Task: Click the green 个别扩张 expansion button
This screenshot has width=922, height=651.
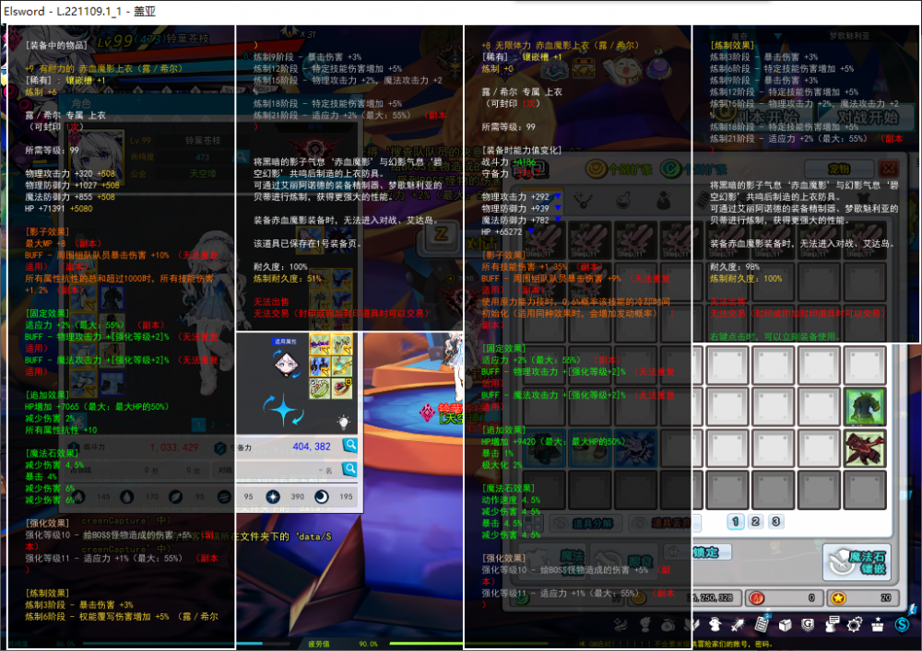Action: click(x=693, y=169)
